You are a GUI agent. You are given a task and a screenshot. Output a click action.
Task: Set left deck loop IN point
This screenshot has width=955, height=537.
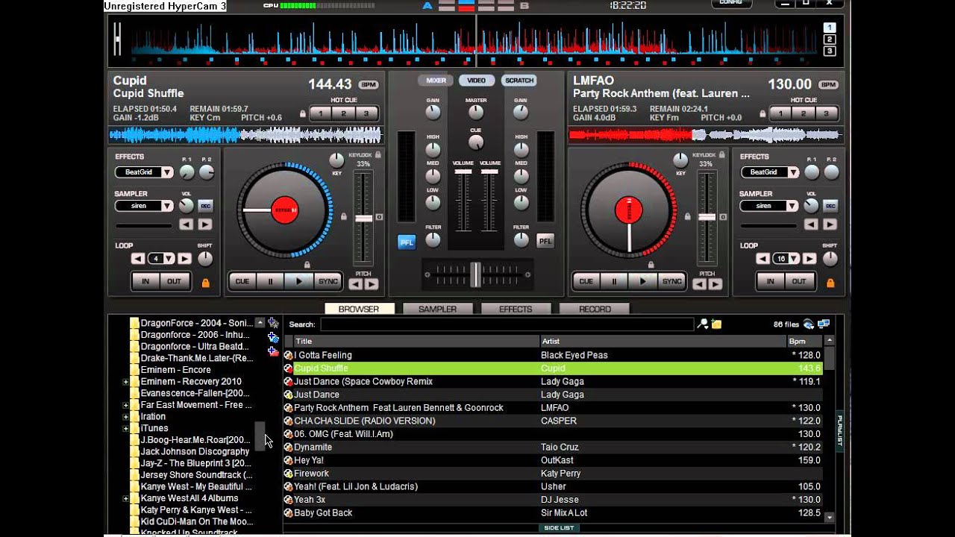click(146, 281)
